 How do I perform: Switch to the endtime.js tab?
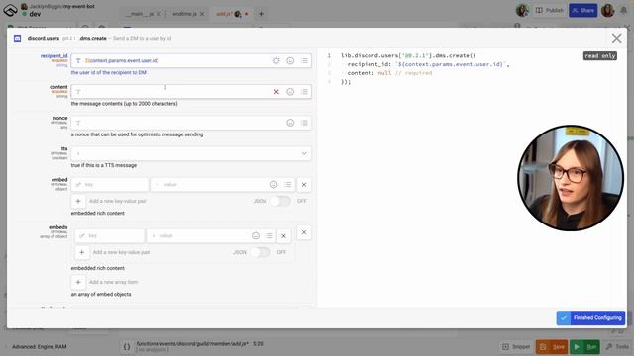point(185,14)
